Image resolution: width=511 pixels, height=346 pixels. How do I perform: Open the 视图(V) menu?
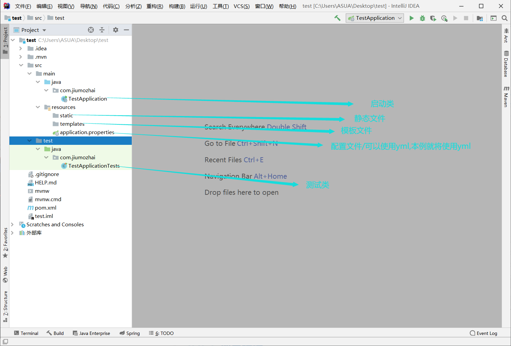(x=66, y=6)
